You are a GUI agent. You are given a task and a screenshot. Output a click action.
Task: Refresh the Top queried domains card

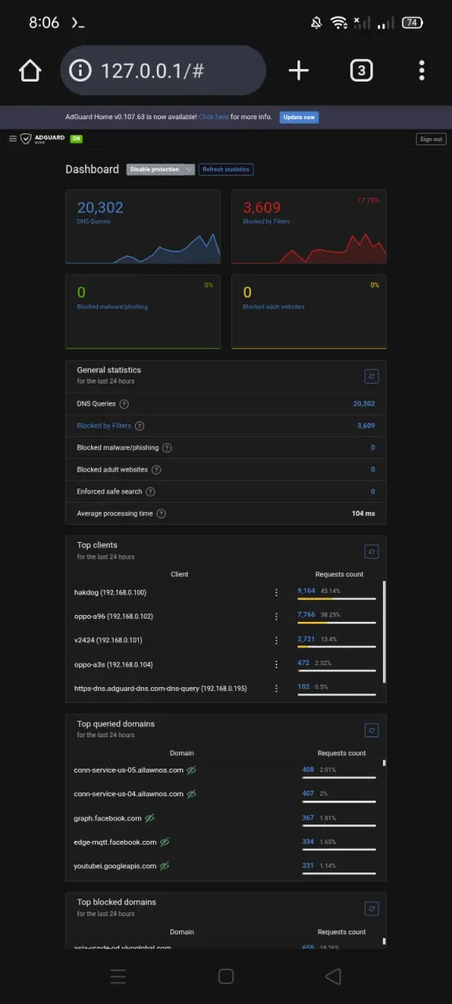pos(372,730)
